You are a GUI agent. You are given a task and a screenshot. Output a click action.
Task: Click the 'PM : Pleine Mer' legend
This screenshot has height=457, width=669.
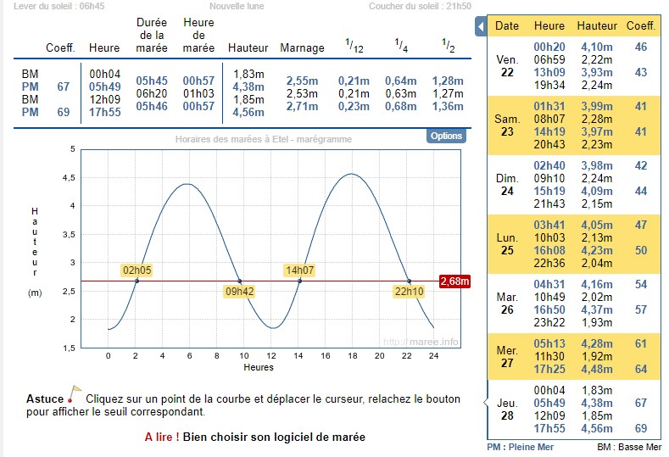tap(520, 447)
